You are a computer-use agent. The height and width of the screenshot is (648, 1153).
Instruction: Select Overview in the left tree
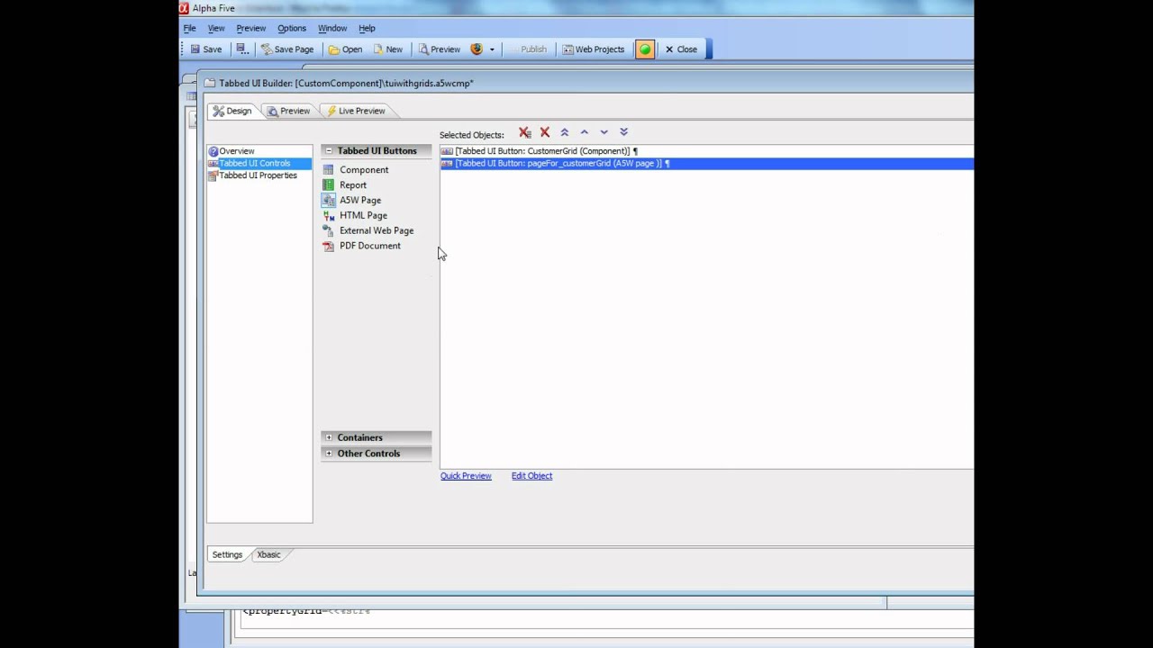(x=232, y=151)
